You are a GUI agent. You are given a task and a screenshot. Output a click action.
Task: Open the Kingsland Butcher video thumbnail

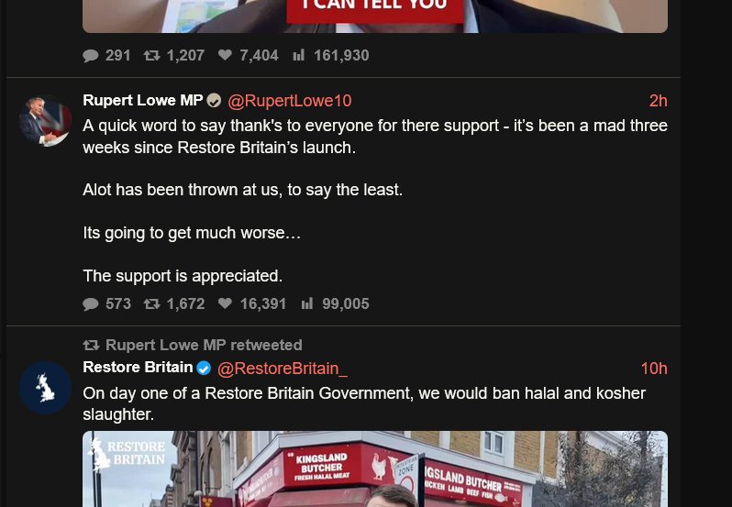[x=375, y=468]
